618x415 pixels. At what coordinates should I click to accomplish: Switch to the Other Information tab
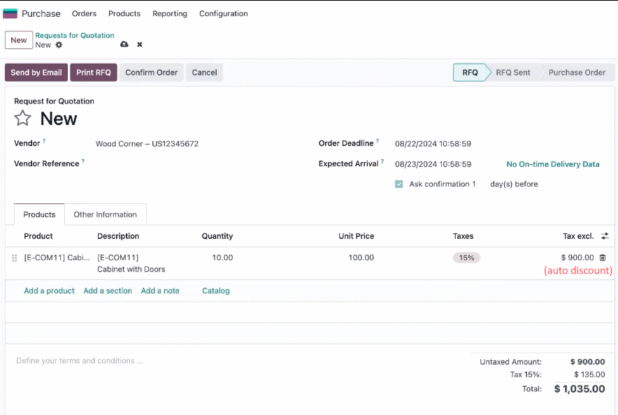pos(106,214)
